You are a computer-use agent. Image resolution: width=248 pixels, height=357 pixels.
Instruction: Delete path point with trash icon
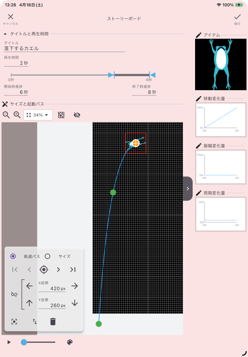(53, 321)
